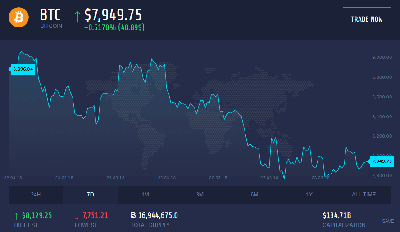Click the CAPITALIZATION label

click(344, 225)
